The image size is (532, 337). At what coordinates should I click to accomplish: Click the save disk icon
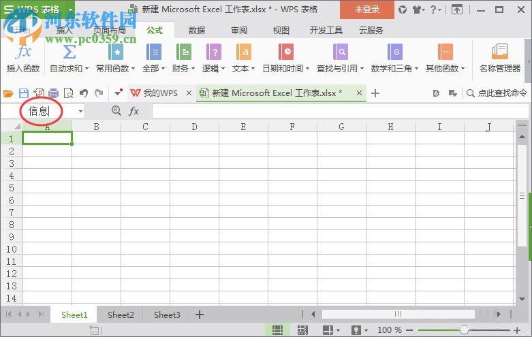pyautogui.click(x=23, y=93)
